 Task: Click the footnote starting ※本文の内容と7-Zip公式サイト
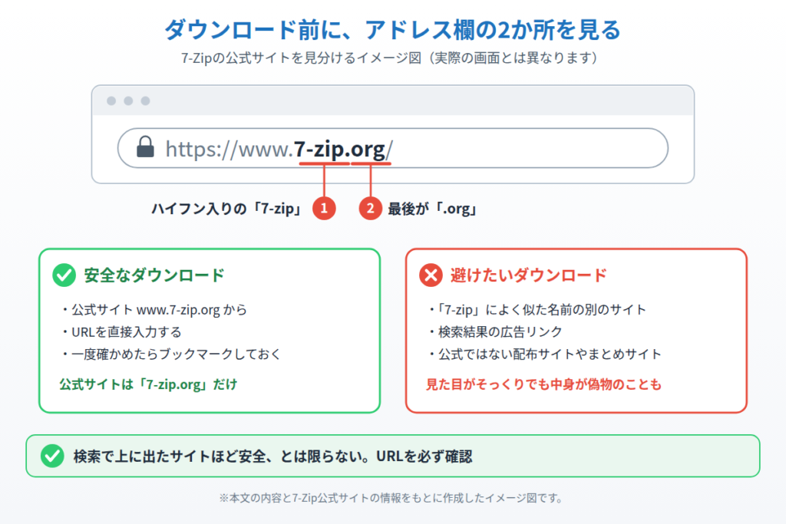pos(391,498)
